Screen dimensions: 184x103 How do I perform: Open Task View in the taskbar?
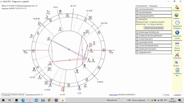9,100
